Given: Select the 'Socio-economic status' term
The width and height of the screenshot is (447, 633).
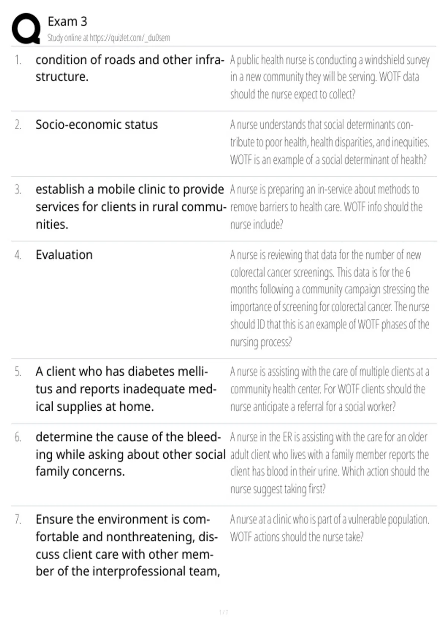Looking at the screenshot, I should (97, 124).
